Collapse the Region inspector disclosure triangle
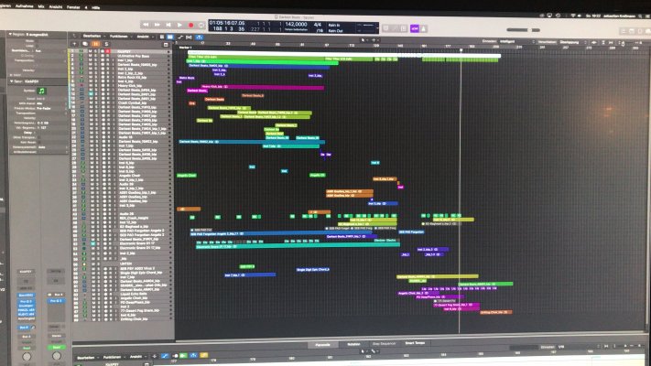This screenshot has width=651, height=366. pyautogui.click(x=10, y=34)
